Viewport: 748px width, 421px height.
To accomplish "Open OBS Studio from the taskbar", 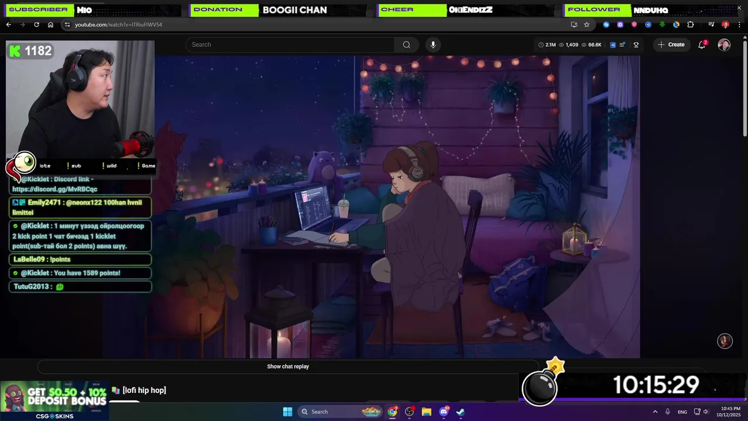I will [410, 412].
